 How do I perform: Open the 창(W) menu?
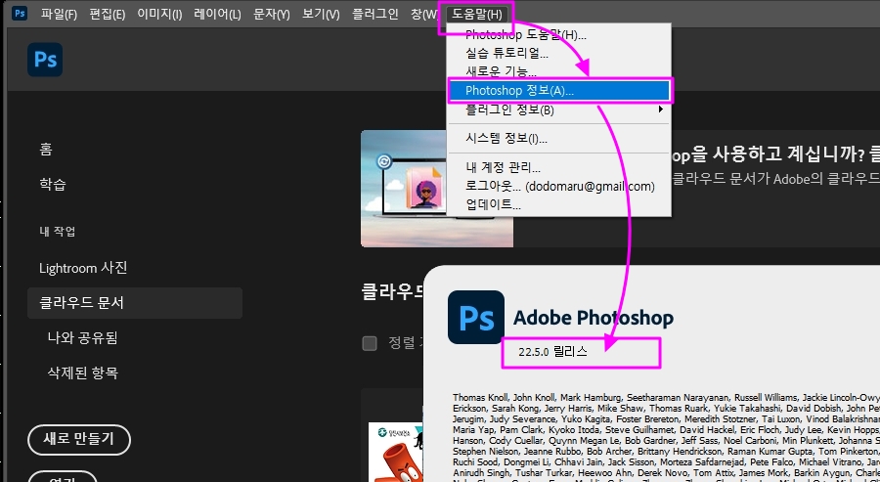423,14
